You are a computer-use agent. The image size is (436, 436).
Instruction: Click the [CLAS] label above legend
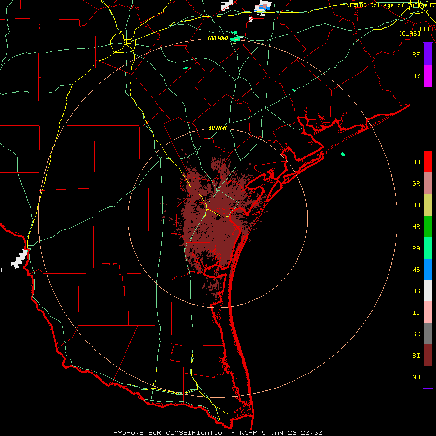pos(409,33)
